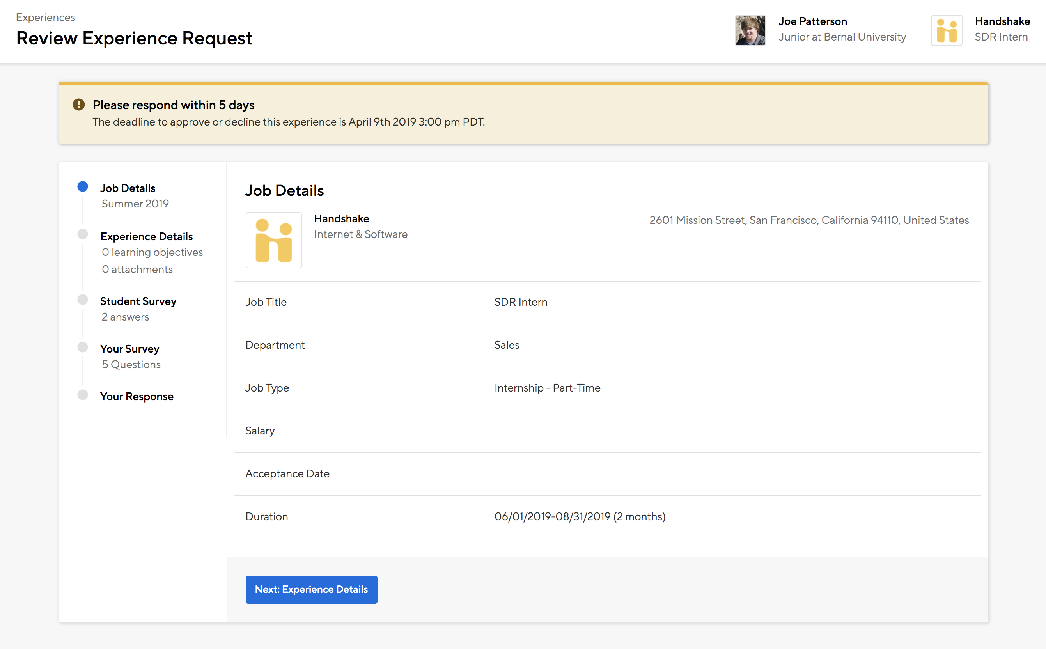Jump to the Your Response step

[137, 397]
